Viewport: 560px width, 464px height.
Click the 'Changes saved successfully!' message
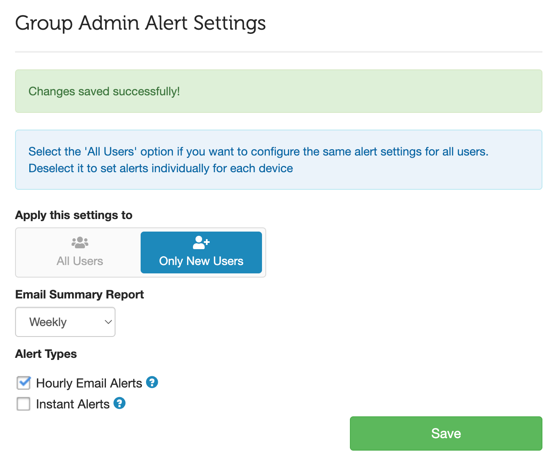pos(104,92)
